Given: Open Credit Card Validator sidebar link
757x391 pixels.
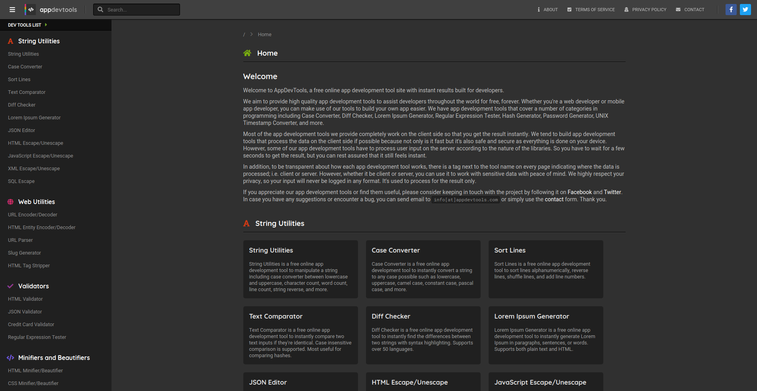Looking at the screenshot, I should (x=31, y=325).
